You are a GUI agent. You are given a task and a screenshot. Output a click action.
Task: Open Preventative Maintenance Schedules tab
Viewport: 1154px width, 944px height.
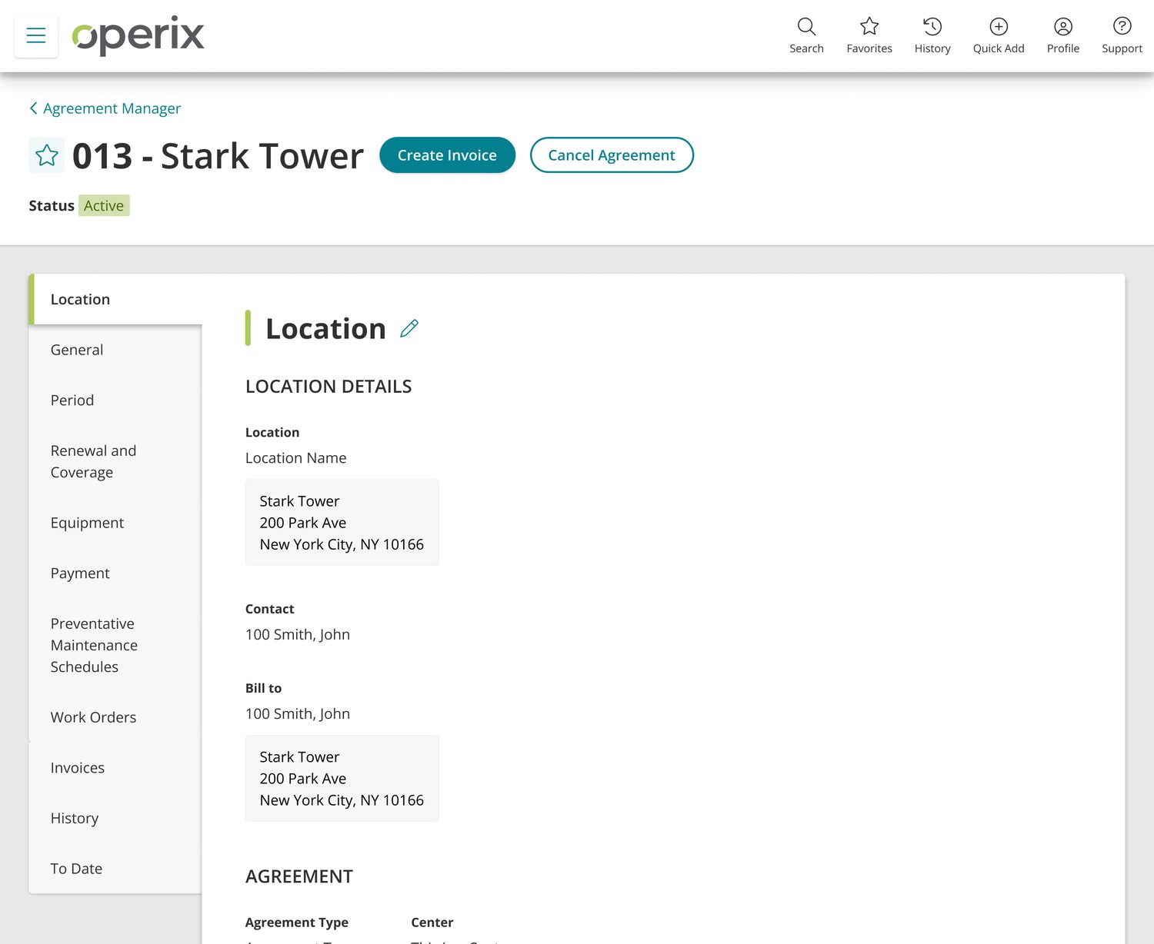[x=115, y=645]
